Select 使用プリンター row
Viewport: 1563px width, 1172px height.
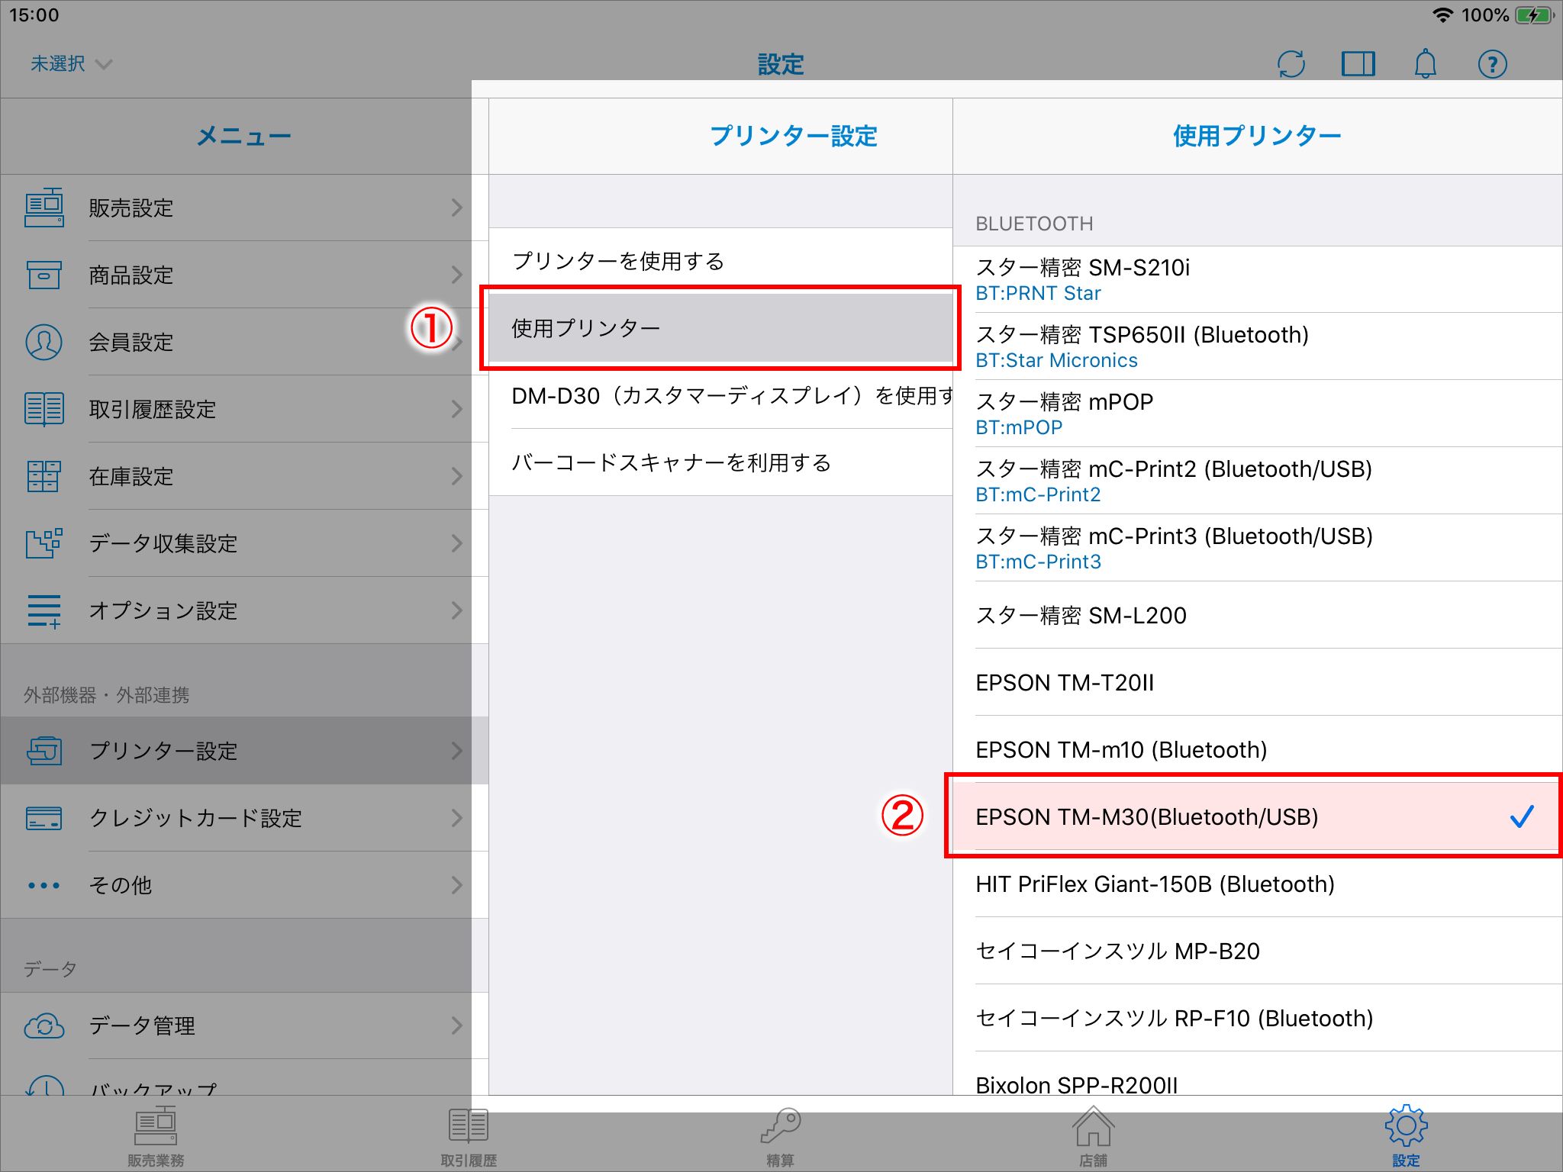tap(720, 328)
